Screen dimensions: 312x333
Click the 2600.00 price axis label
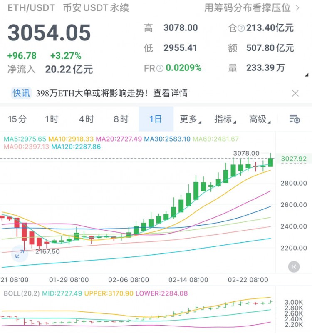point(294,205)
